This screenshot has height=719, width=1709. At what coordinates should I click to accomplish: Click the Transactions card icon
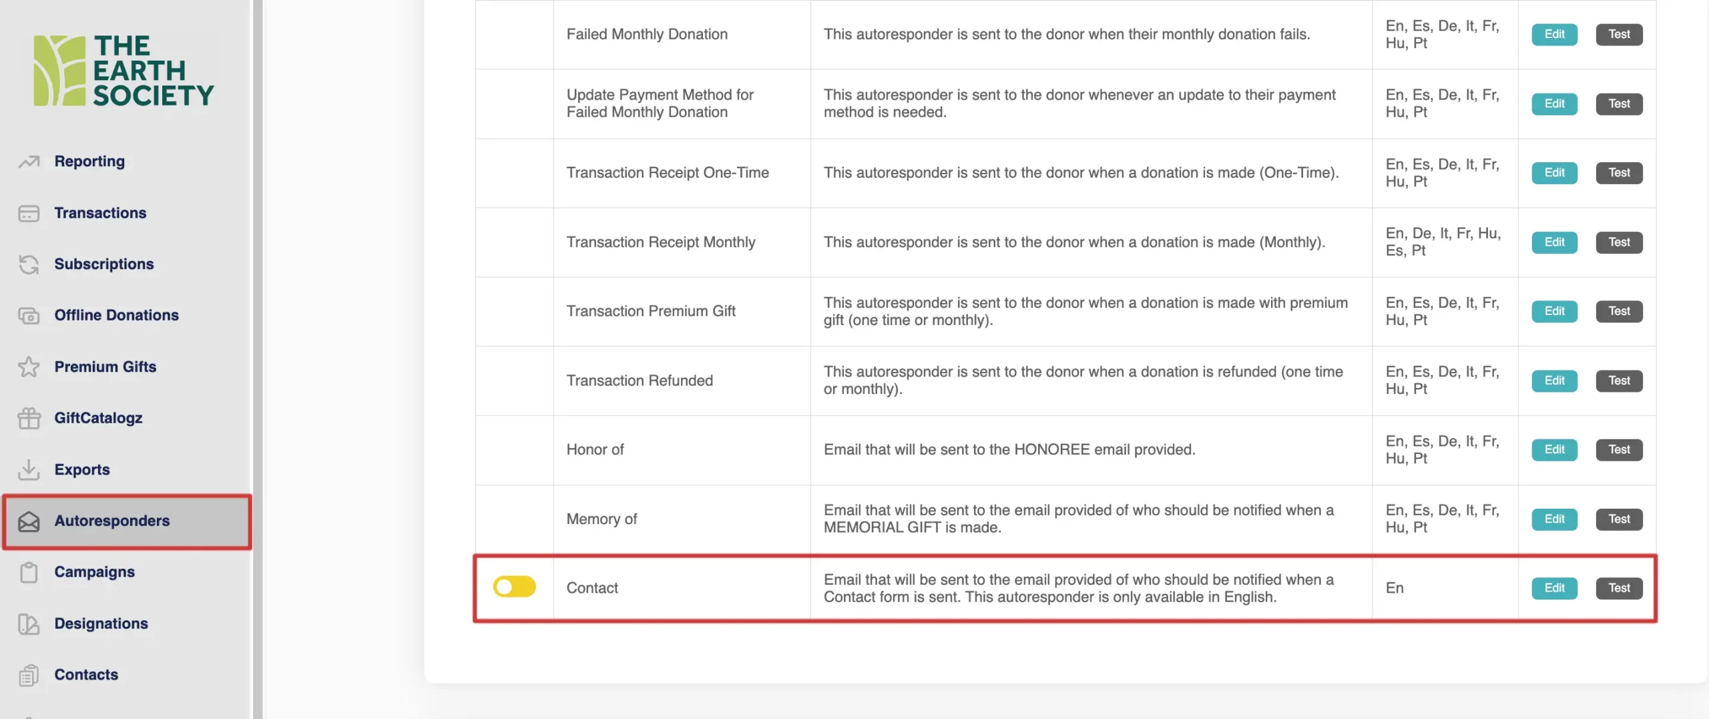(29, 213)
